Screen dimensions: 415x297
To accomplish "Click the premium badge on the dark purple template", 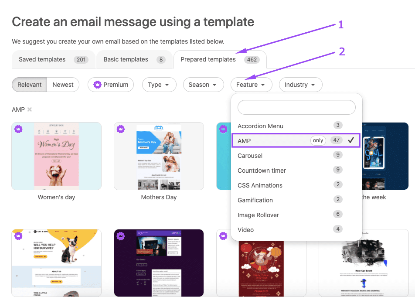I will click(120, 236).
